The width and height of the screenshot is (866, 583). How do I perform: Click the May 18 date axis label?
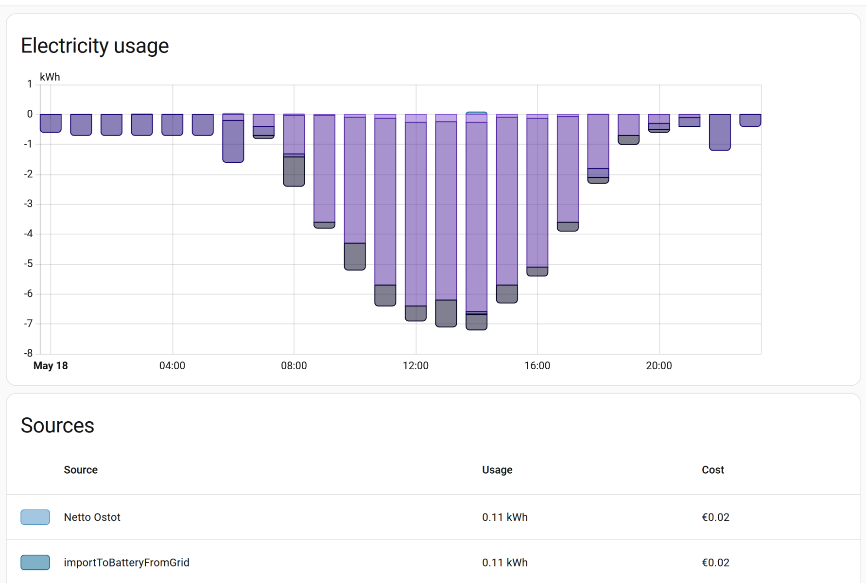[51, 365]
